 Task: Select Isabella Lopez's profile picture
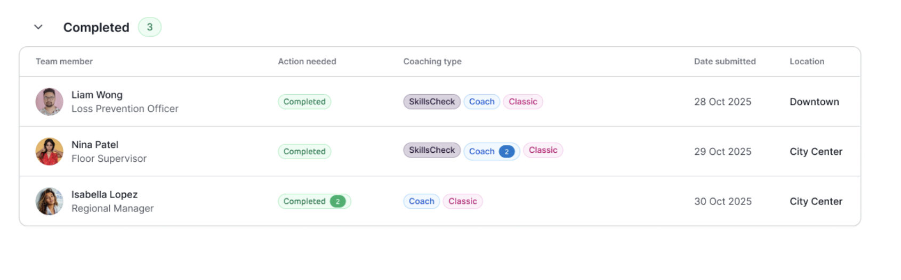click(x=49, y=201)
